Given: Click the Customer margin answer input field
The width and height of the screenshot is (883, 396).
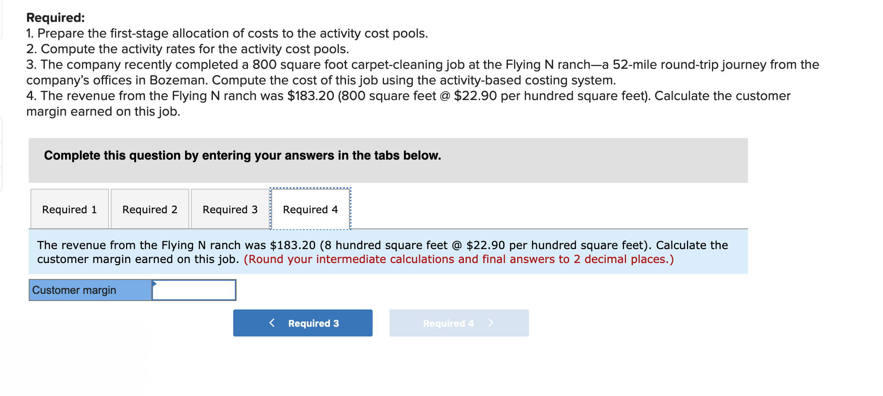Looking at the screenshot, I should 193,290.
